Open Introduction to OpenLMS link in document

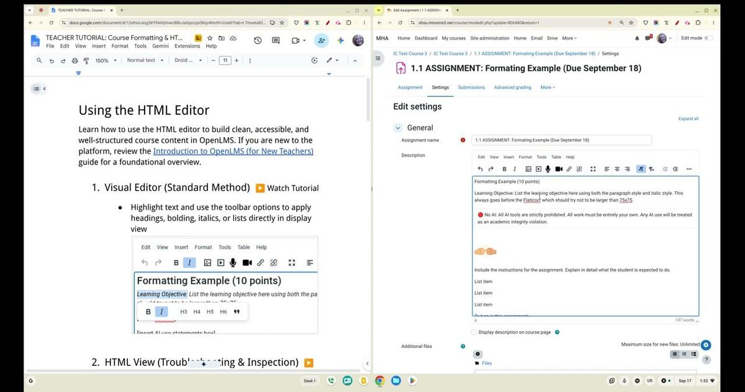[x=233, y=151]
